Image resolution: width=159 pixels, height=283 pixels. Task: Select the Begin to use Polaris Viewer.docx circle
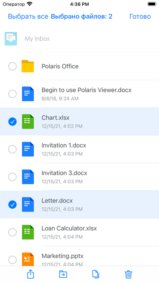[x=13, y=94]
